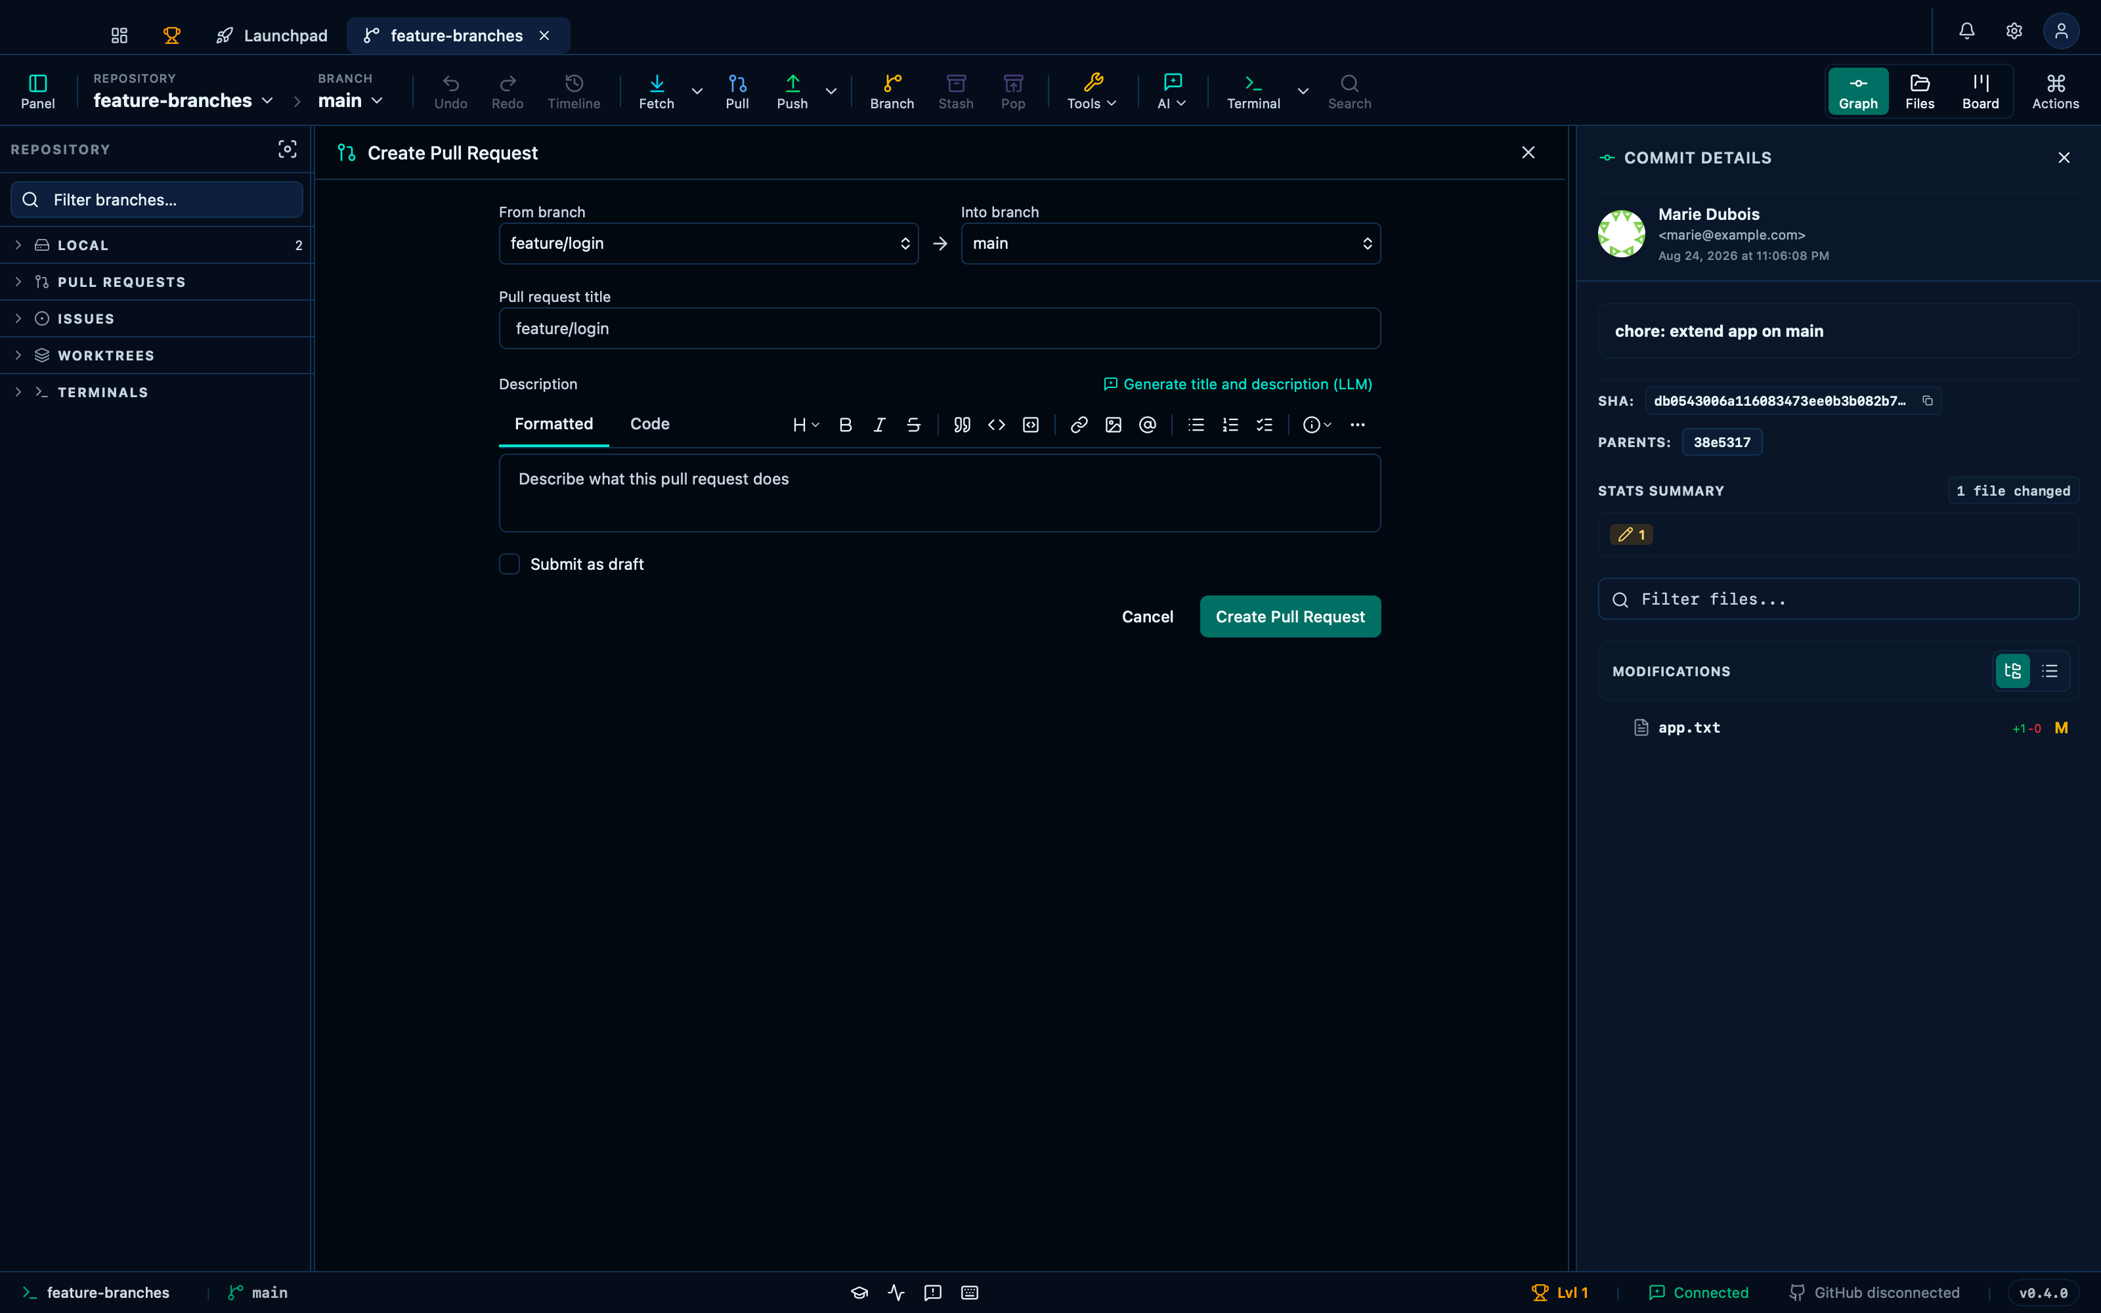Apply italic formatting in description
This screenshot has height=1313, width=2101.
coord(880,425)
